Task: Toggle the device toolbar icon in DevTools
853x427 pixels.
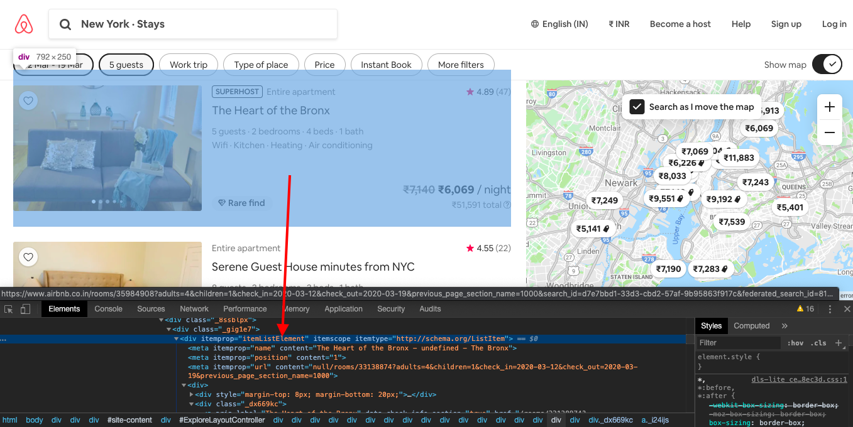Action: pos(25,309)
